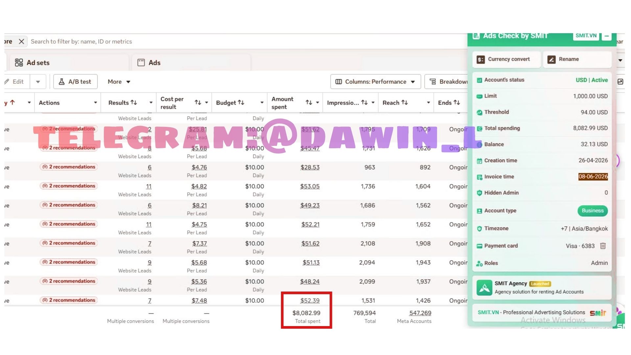Click the Breakdown icon
Screen dimensions: 631x355
[433, 82]
